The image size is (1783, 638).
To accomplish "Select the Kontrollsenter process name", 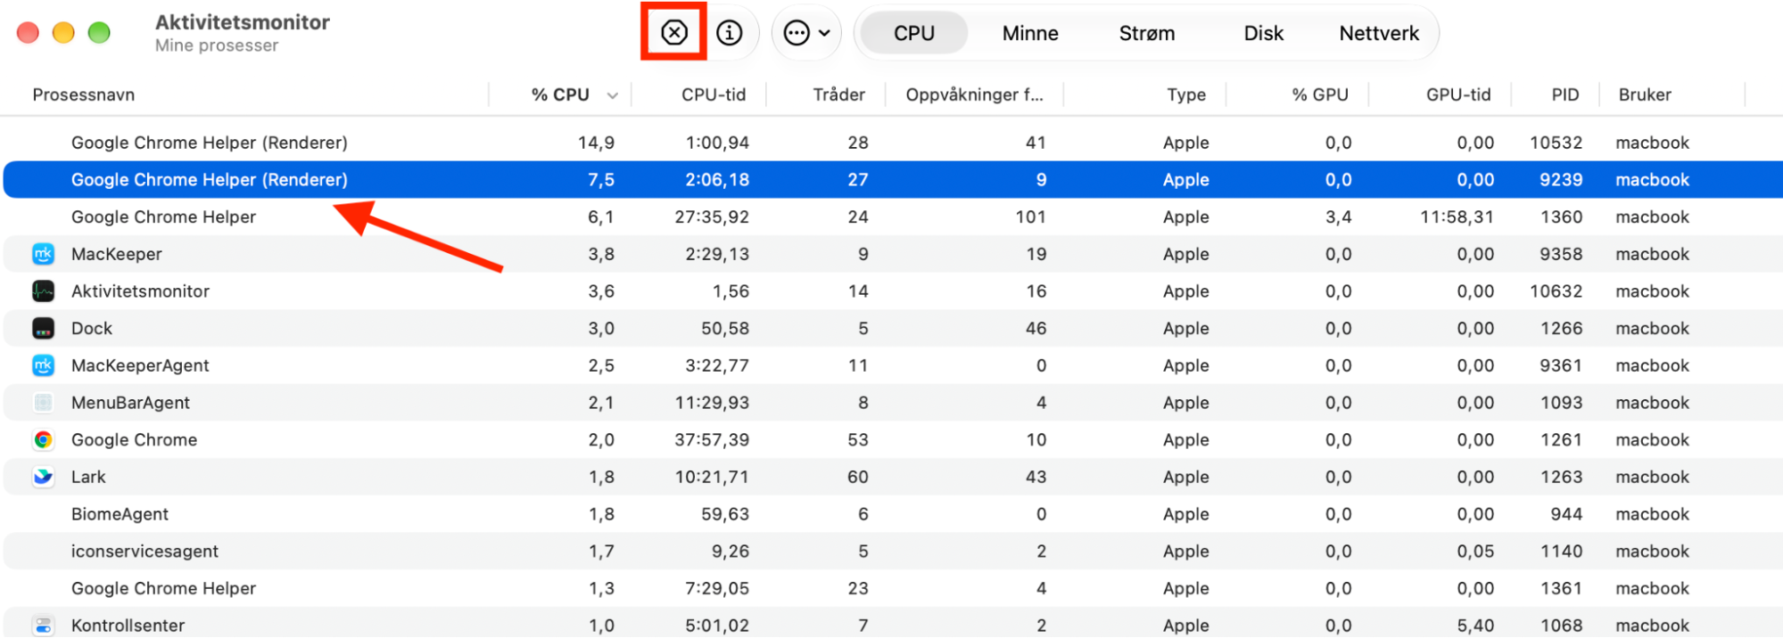I will pyautogui.click(x=128, y=626).
